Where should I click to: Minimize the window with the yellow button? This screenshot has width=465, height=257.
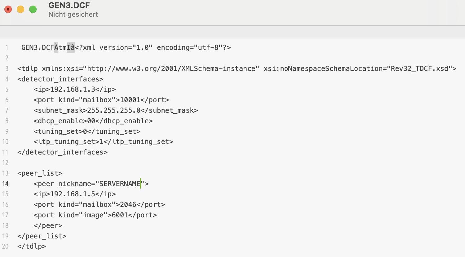[20, 9]
